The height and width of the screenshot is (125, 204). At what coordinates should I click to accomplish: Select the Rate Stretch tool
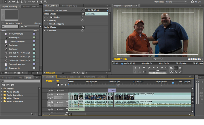pos(21,2)
